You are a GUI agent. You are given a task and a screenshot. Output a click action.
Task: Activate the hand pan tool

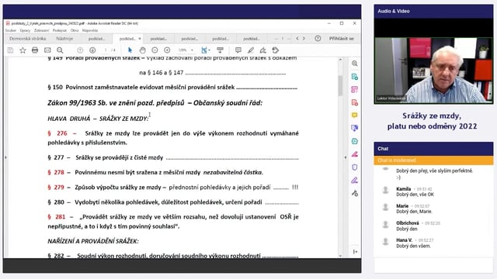(x=142, y=50)
